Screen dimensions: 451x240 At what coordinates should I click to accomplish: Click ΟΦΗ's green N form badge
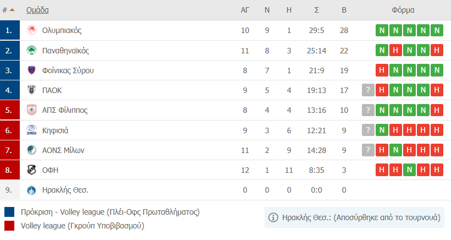pos(409,170)
